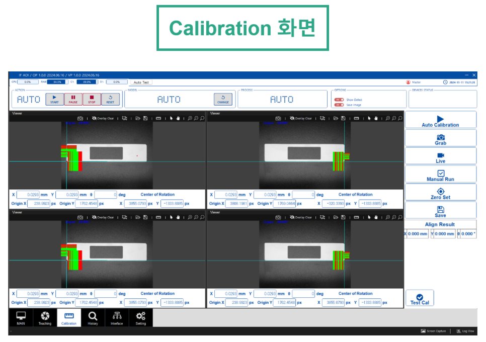Click X mm field under top-left viewer
Screen dimensions: 486x342
pos(28,195)
